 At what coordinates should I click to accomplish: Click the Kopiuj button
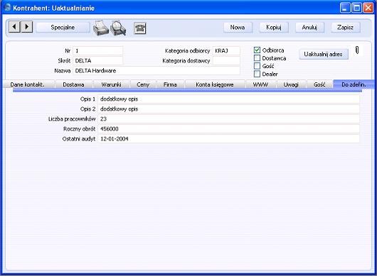pyautogui.click(x=274, y=28)
